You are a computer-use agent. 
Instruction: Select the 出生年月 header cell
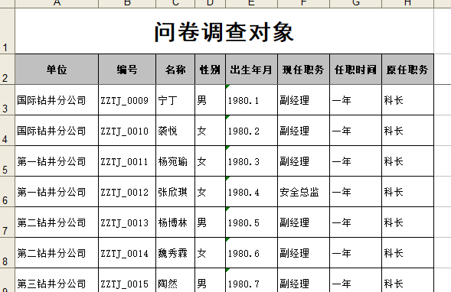pyautogui.click(x=251, y=70)
